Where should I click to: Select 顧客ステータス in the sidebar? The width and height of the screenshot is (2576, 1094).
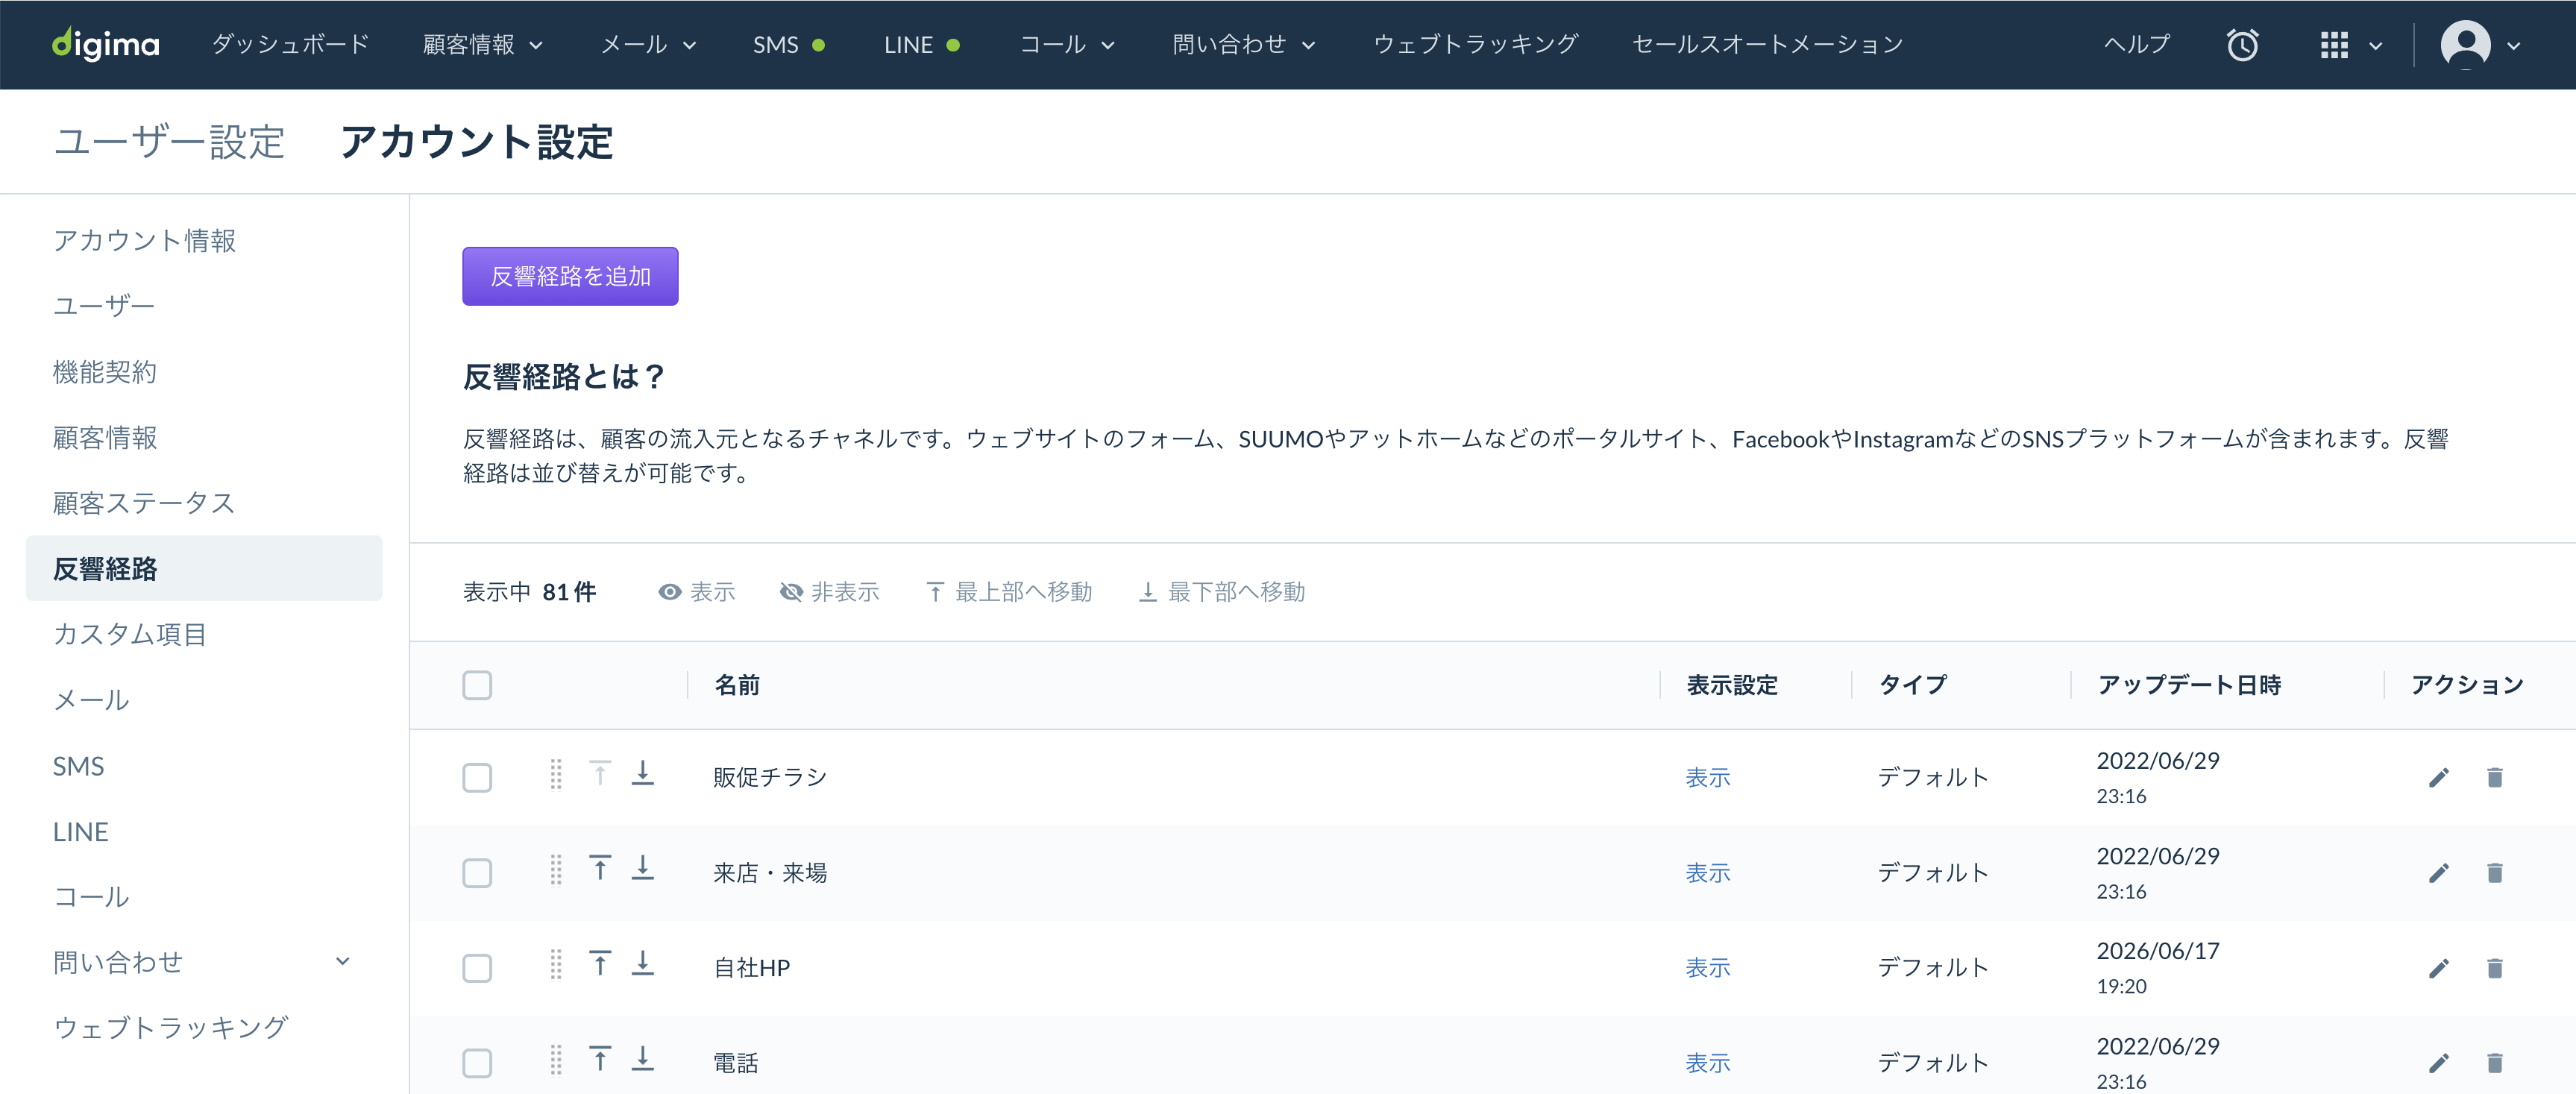pos(144,503)
